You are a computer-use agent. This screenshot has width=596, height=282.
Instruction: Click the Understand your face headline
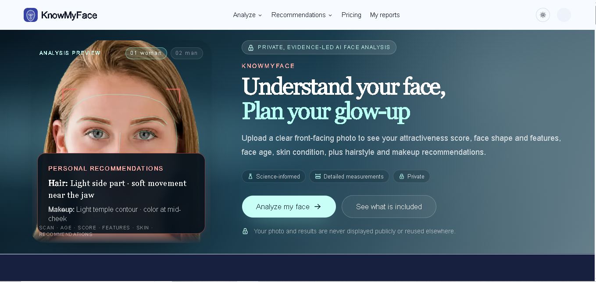pos(344,86)
